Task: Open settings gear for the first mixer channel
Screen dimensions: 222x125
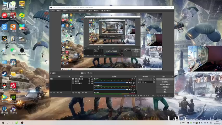Action: (134, 83)
